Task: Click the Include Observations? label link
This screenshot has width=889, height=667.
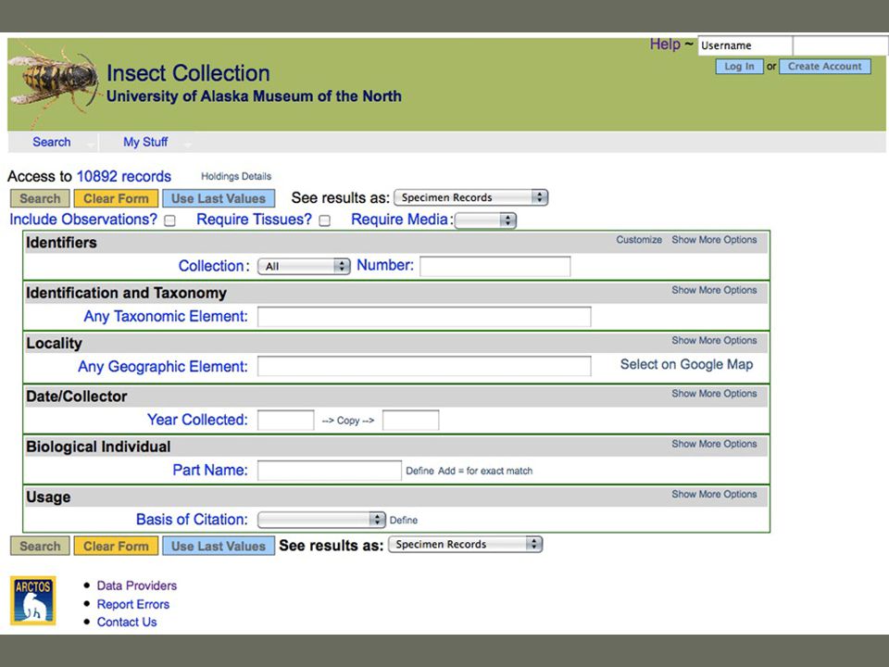Action: point(83,220)
